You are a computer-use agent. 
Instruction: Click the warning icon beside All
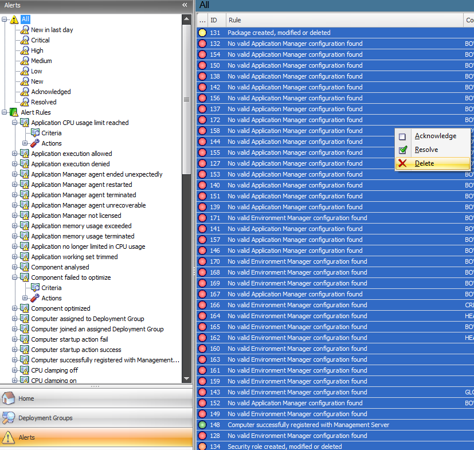(x=14, y=19)
